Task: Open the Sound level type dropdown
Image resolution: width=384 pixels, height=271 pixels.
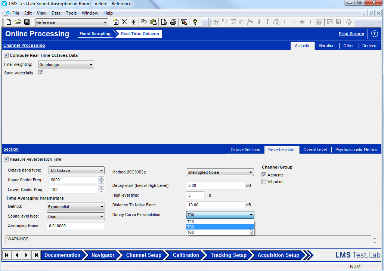Action: [76, 216]
